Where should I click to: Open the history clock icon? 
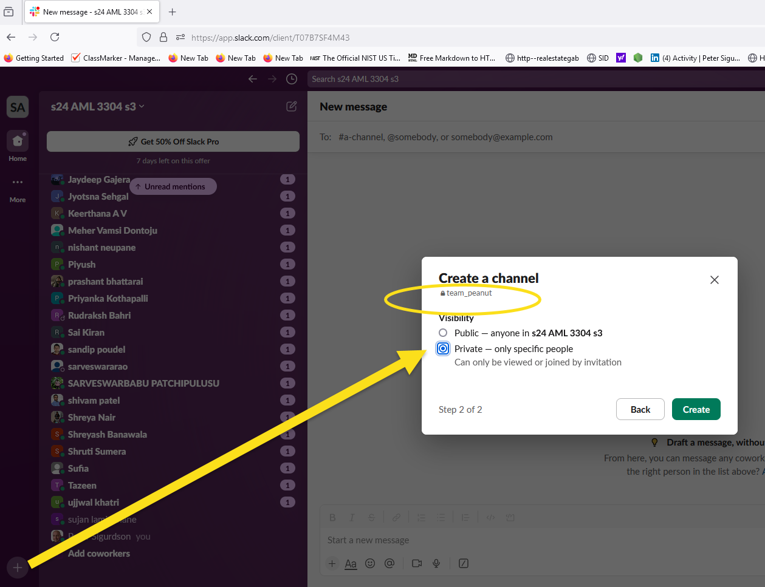click(292, 79)
